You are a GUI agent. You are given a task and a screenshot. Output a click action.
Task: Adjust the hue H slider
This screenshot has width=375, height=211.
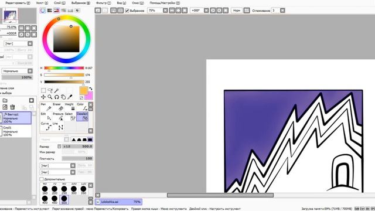click(64, 68)
